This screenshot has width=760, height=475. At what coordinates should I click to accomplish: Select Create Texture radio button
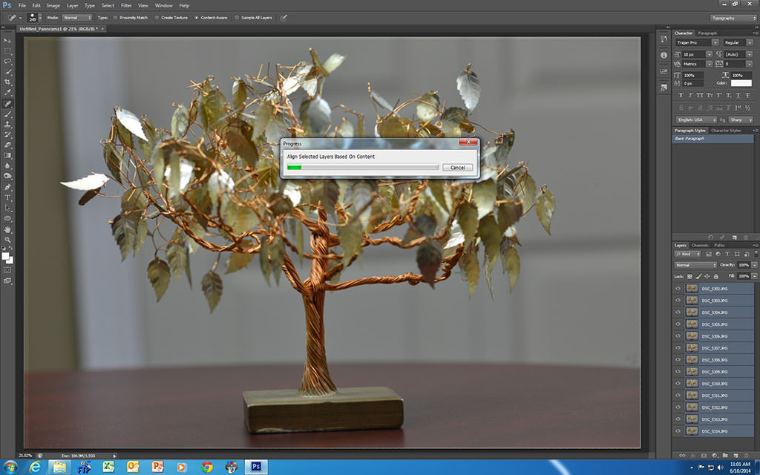coord(157,18)
